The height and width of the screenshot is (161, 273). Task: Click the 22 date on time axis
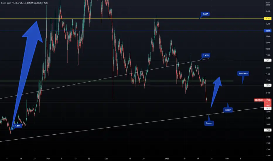click(x=89, y=159)
